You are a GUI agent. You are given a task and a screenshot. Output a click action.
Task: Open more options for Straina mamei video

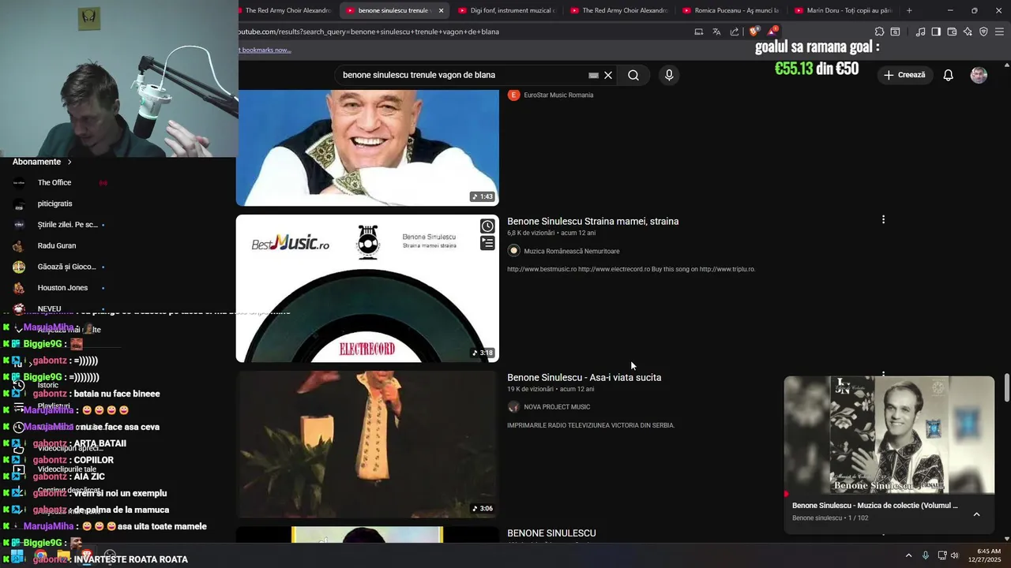pyautogui.click(x=883, y=219)
